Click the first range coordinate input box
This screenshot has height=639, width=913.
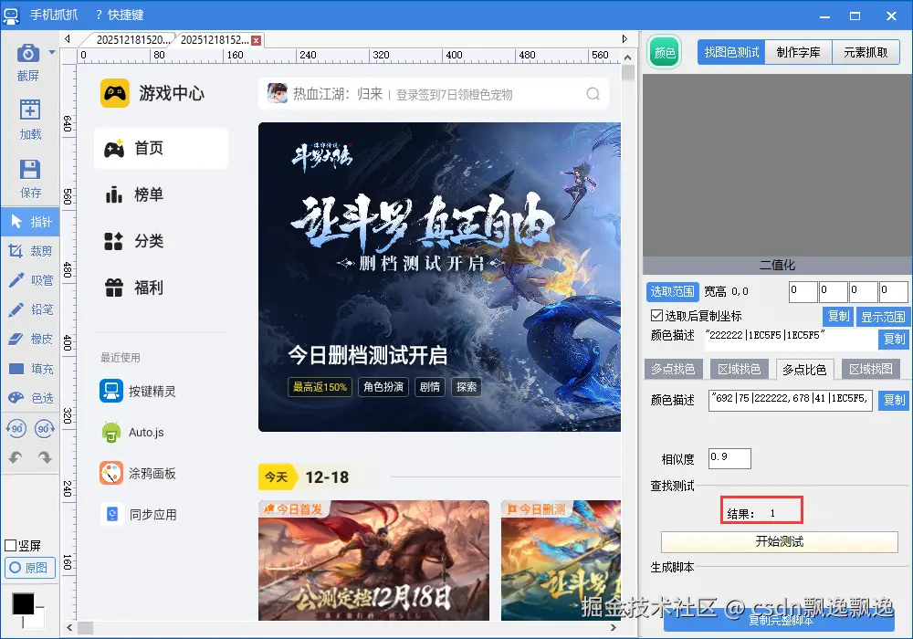[803, 291]
